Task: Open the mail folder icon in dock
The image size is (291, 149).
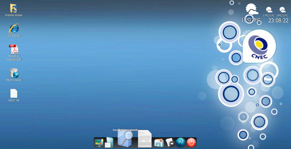Action: pos(159,143)
